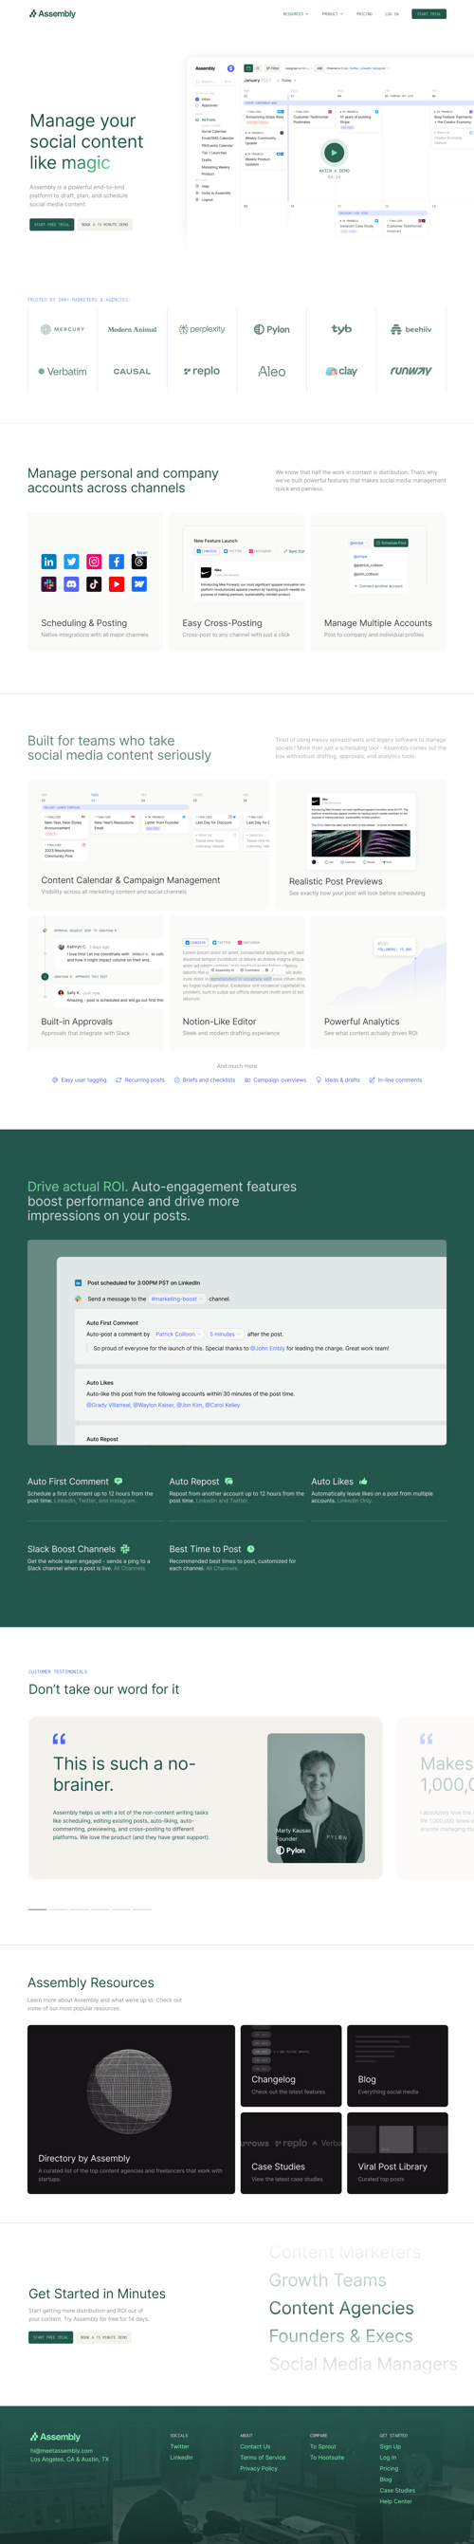Viewport: 474px width, 2544px height.
Task: Click the YouTube channel icon
Action: click(x=117, y=584)
